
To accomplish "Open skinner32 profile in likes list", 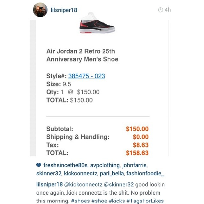I will point(49,173).
